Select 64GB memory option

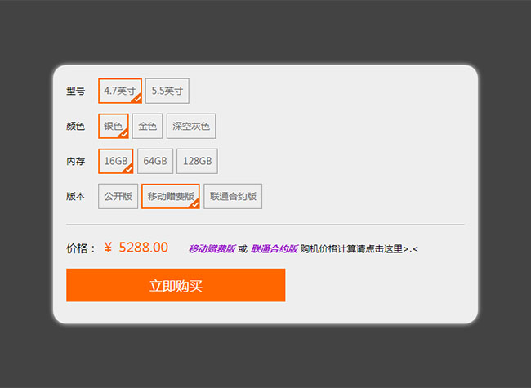[x=155, y=161]
